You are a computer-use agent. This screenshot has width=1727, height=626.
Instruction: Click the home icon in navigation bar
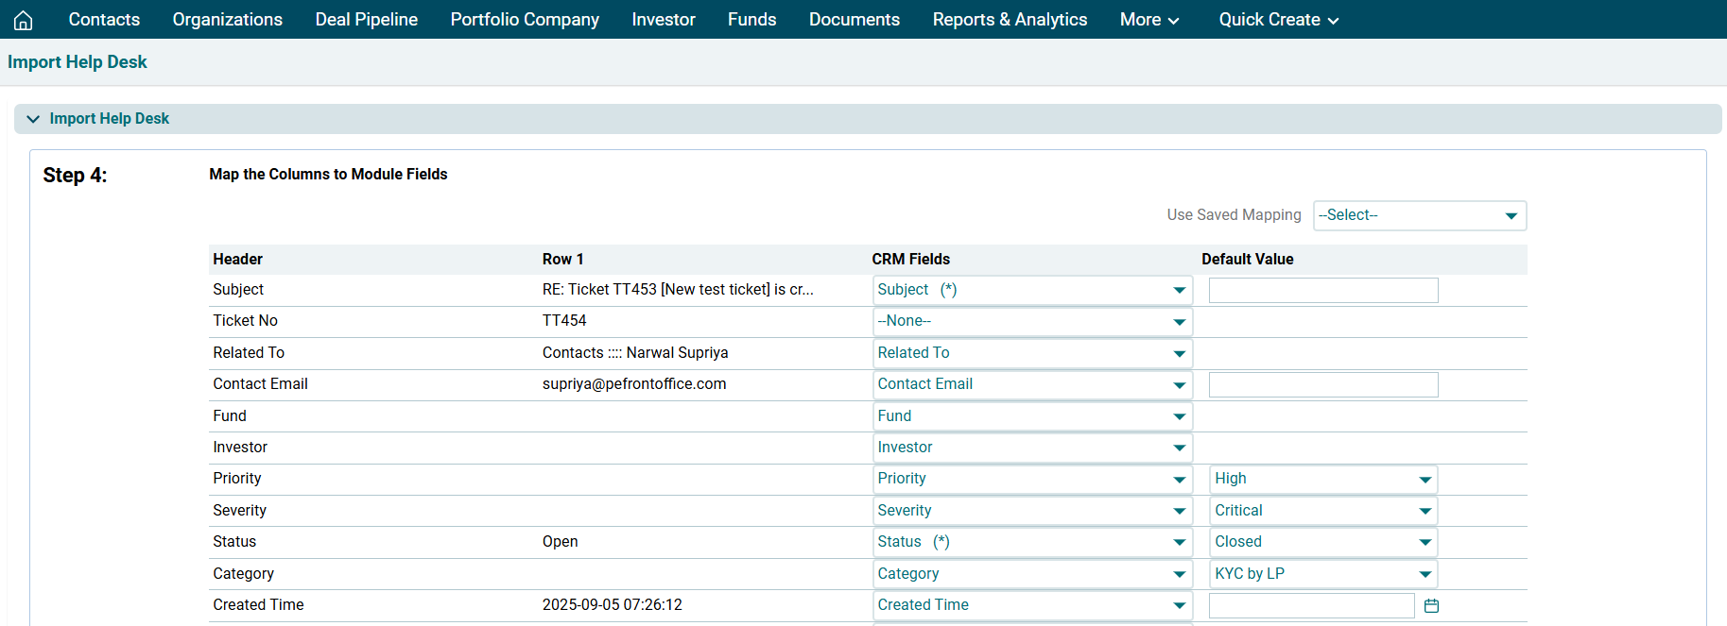pos(23,20)
